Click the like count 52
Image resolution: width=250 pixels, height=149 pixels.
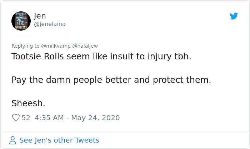tap(26, 118)
